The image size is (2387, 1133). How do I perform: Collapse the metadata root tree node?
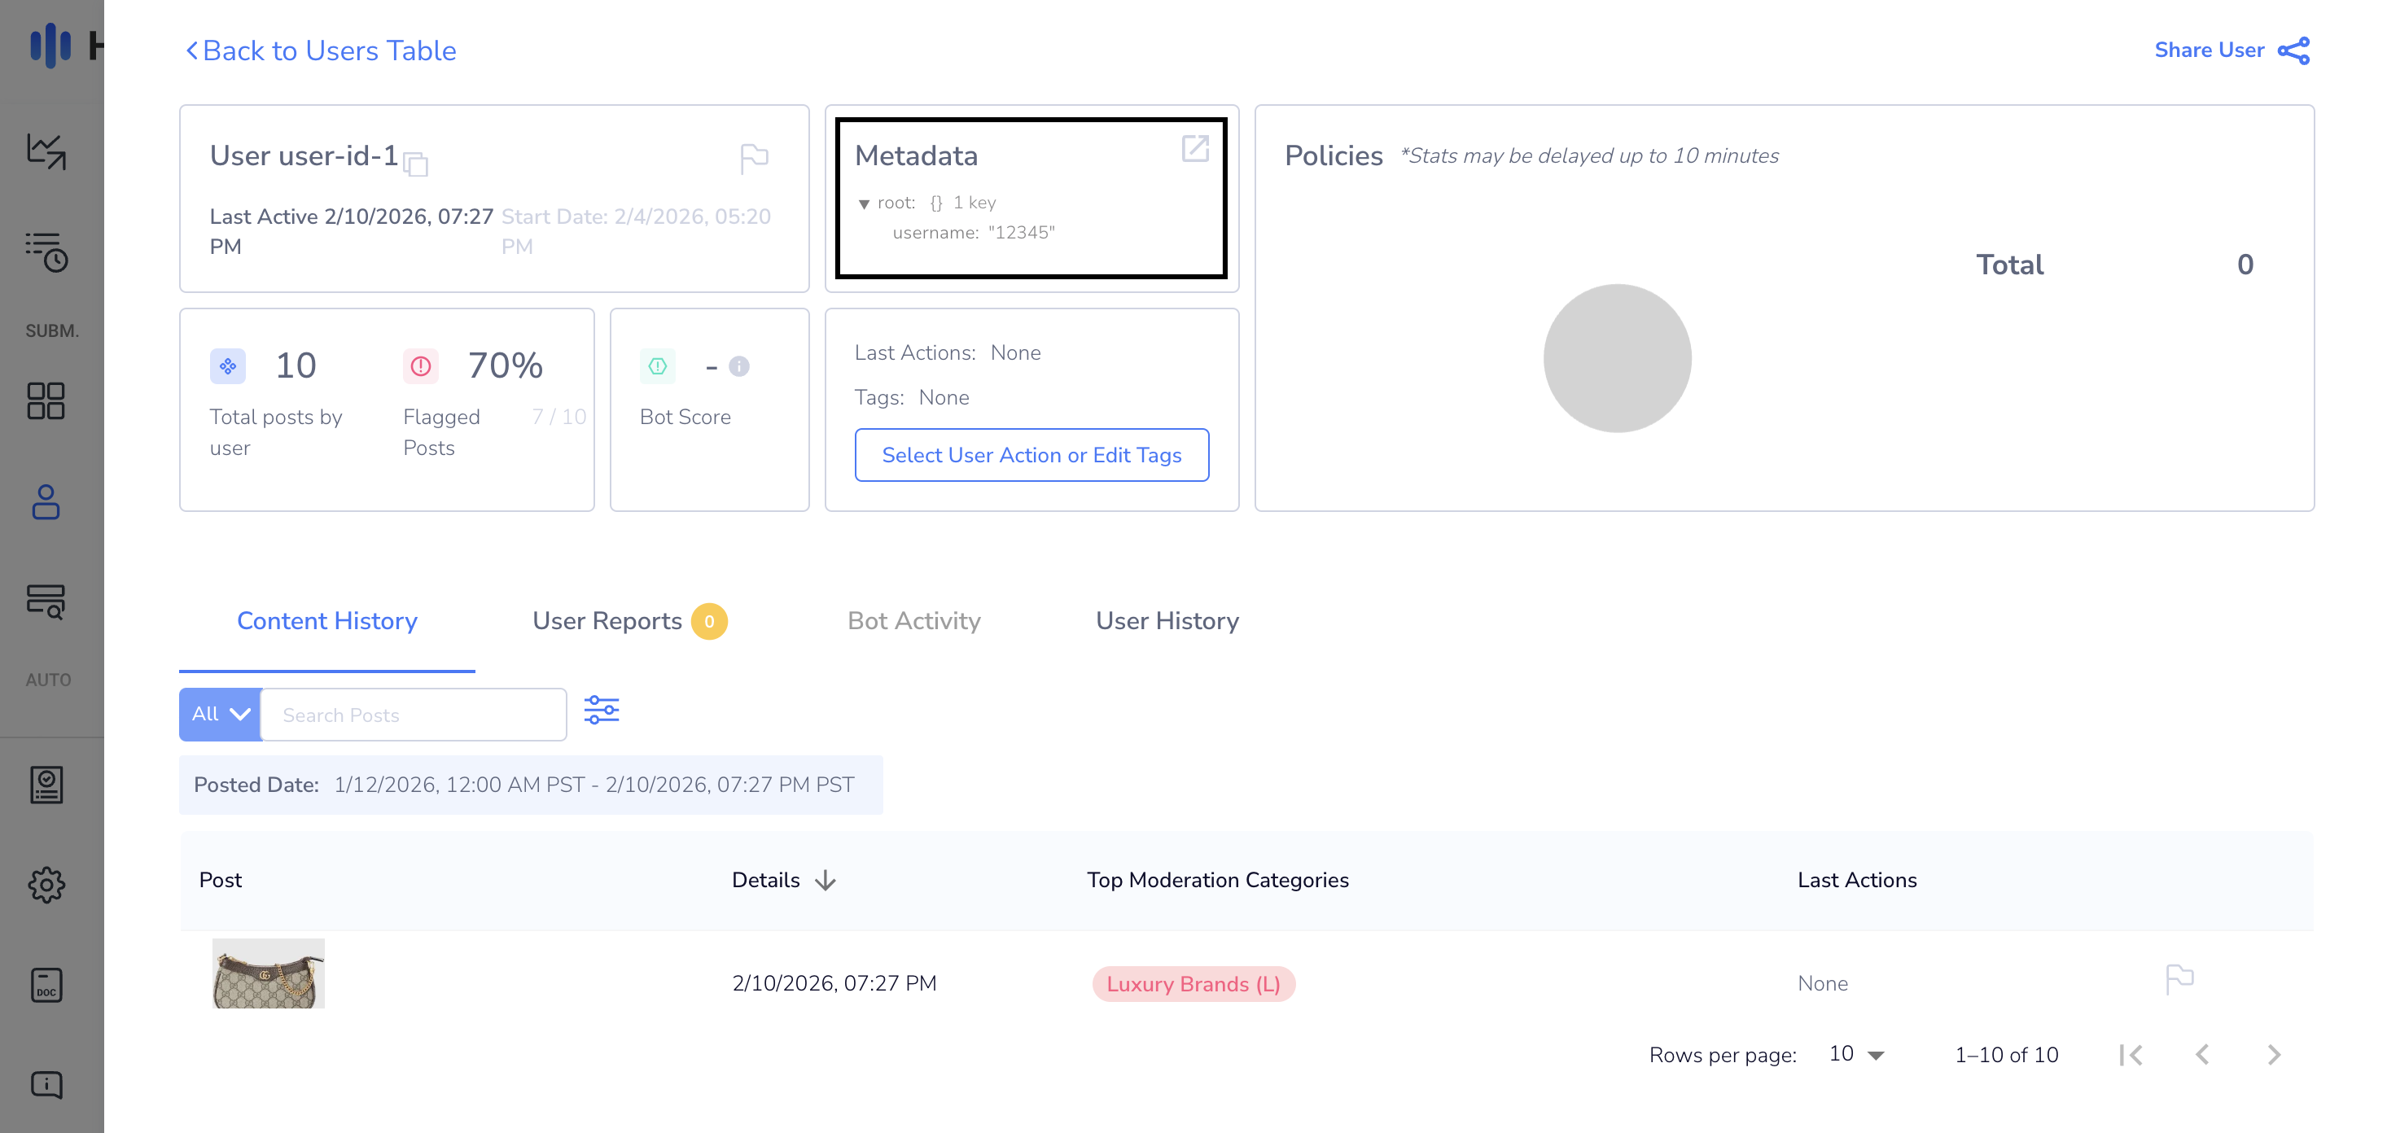pyautogui.click(x=864, y=203)
